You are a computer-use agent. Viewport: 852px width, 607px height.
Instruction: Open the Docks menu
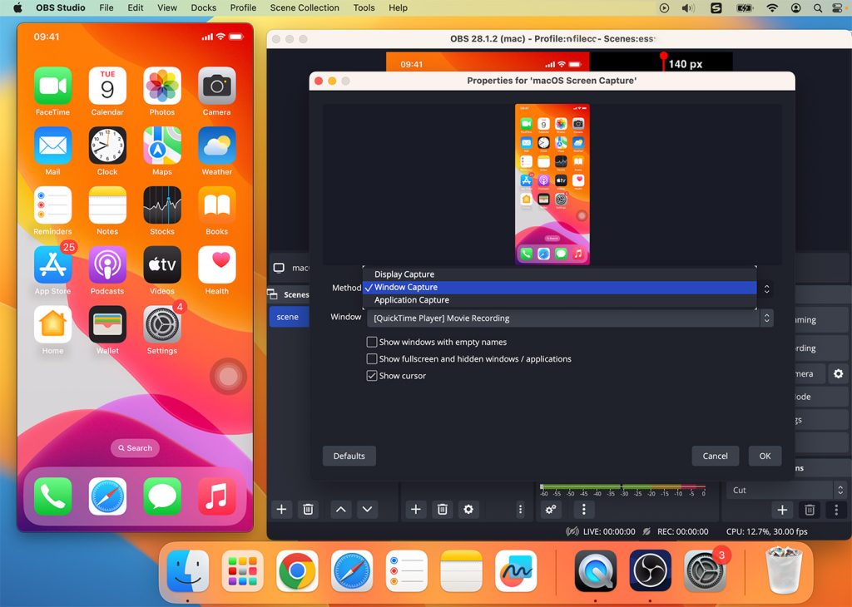point(204,7)
